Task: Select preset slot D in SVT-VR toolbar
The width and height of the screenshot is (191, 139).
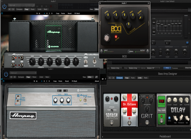Action: click(49, 81)
